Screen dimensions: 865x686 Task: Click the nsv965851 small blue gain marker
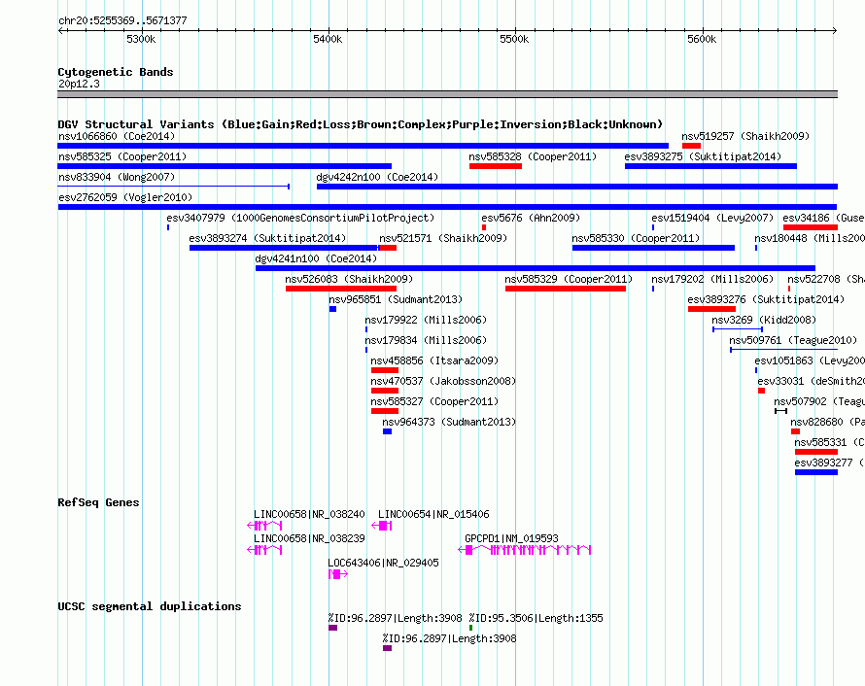click(332, 309)
